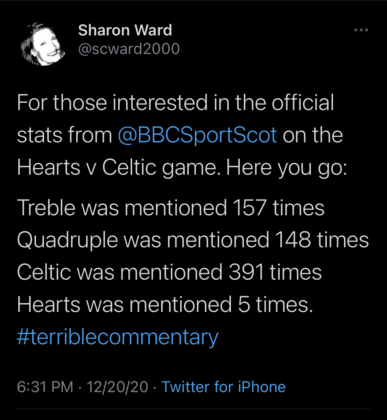Tap Sharon Ward's profile avatar
This screenshot has width=387, height=420.
coord(43,44)
